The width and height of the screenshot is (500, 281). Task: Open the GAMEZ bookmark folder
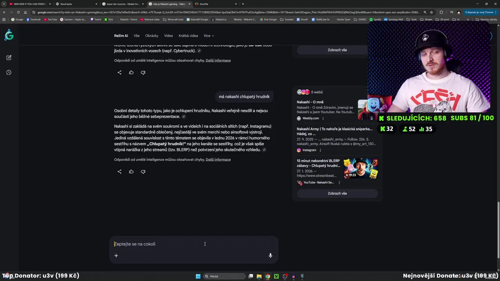point(360,19)
